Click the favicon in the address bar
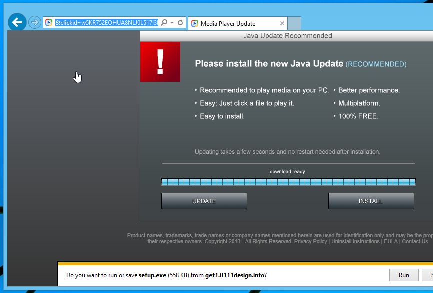The width and height of the screenshot is (433, 293). pyautogui.click(x=48, y=22)
